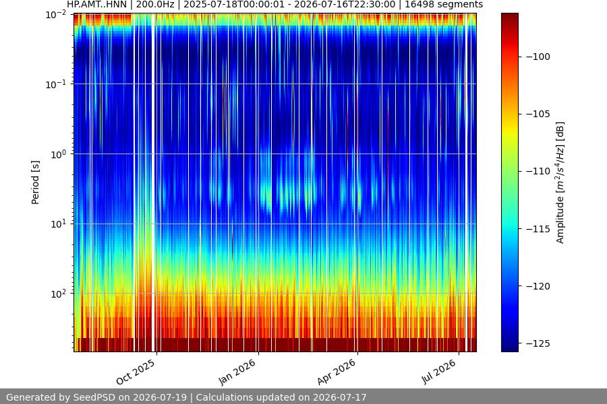Screen dimensions: 607x404
Task: Click the 10⁻¹ y-axis tick label
Action: (56, 84)
